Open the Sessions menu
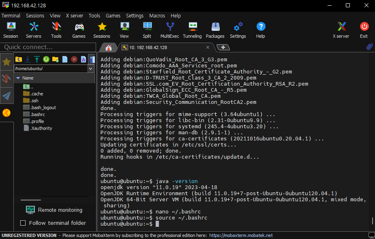 [35, 15]
